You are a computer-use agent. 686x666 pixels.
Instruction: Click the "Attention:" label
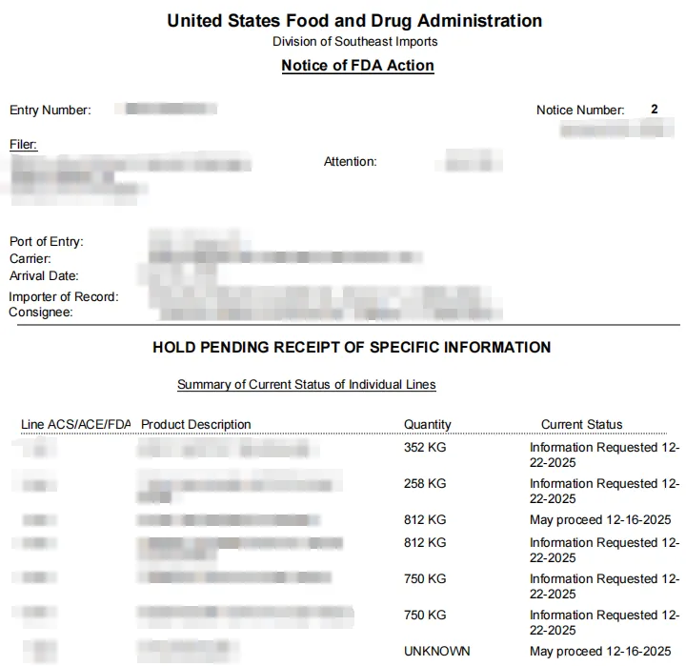351,162
